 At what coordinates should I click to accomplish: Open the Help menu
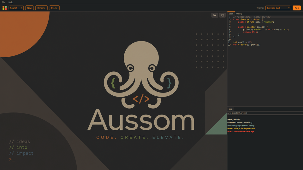[x=11, y=2]
